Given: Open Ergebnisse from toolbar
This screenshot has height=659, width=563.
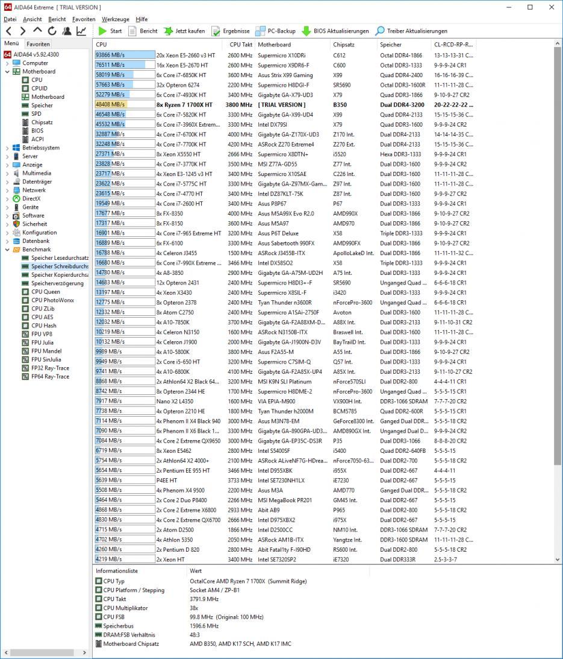Looking at the screenshot, I should coord(231,31).
